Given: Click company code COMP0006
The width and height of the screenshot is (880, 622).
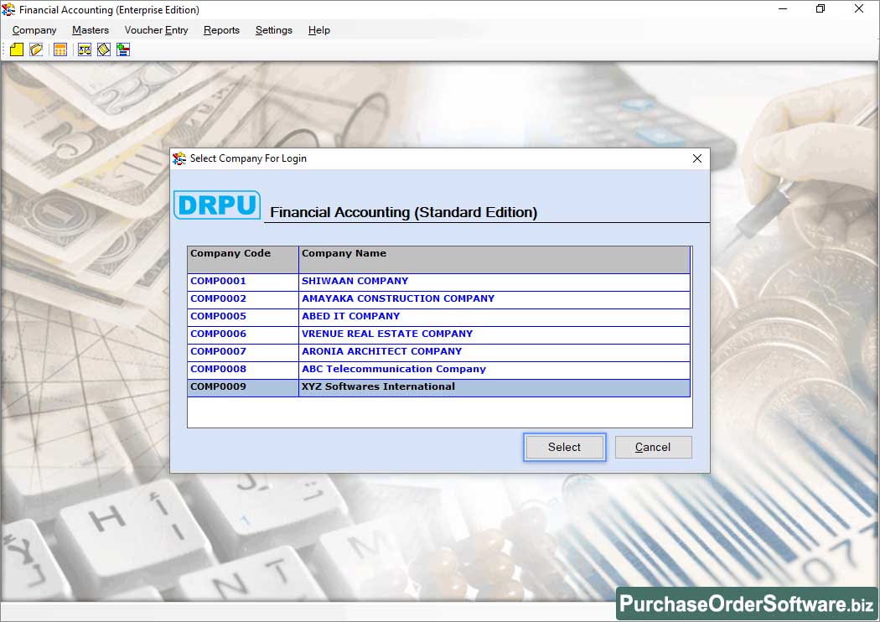Looking at the screenshot, I should (218, 334).
